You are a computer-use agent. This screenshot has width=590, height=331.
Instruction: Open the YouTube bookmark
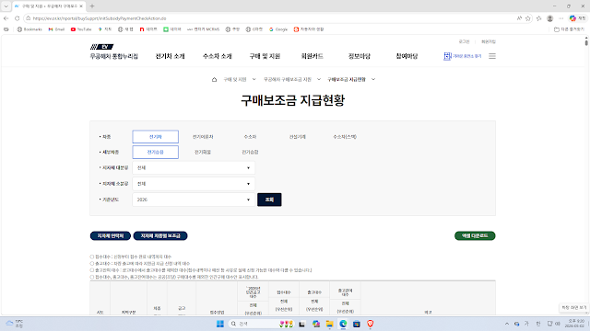[x=81, y=29]
